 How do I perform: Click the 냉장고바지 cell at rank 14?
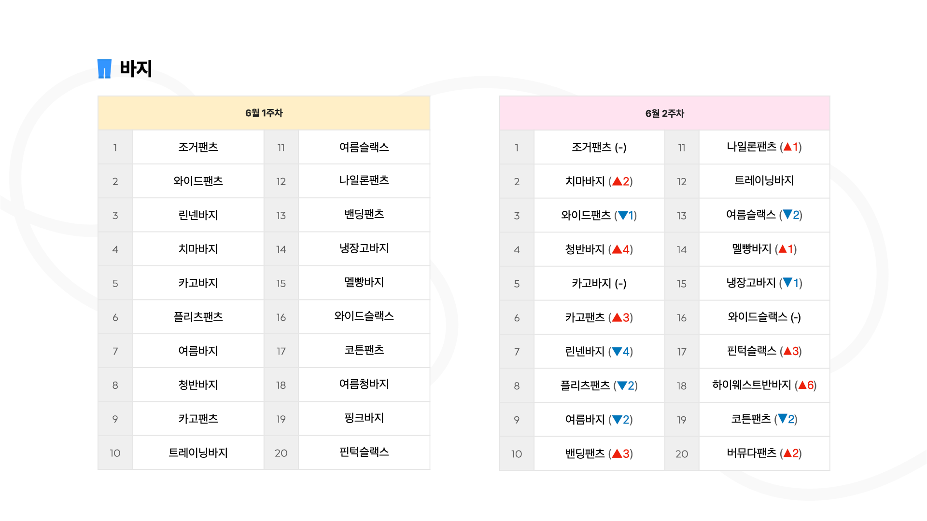(364, 248)
